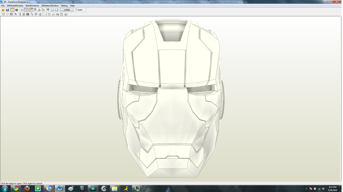
Task: Open Google Chrome from the taskbar
Action: (16, 189)
